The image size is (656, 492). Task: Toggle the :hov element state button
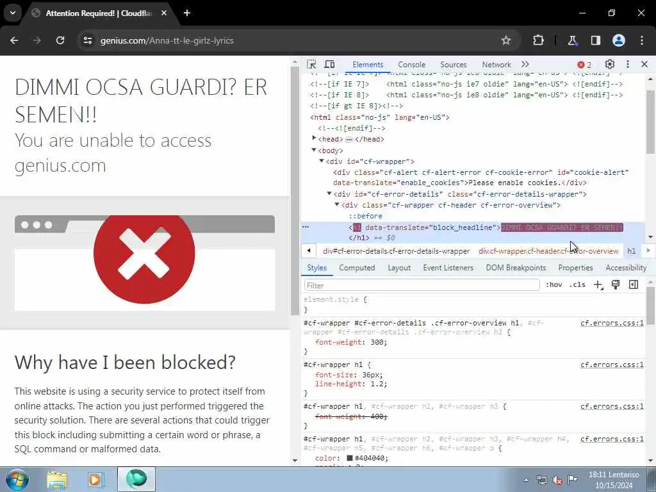coord(553,285)
